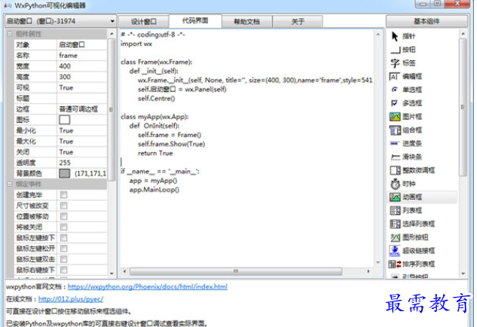Screen dimensions: 477x327
Task: Pick the list box (列表框) component icon
Action: (395, 210)
